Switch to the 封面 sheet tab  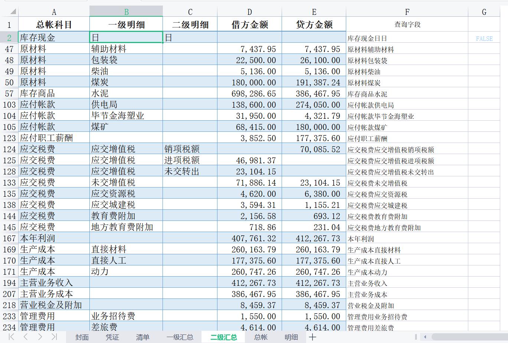click(x=82, y=337)
